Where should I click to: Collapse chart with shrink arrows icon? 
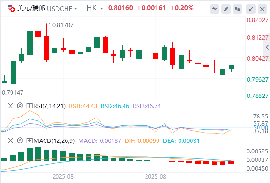[251, 9]
